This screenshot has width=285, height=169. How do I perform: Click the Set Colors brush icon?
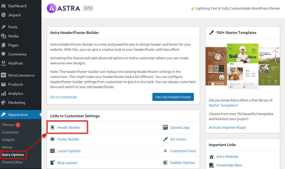165,139
